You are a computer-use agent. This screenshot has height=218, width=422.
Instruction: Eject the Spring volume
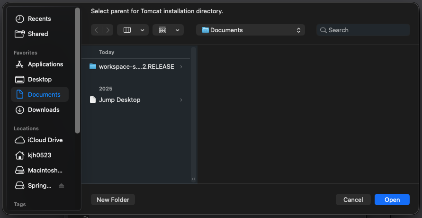click(62, 185)
